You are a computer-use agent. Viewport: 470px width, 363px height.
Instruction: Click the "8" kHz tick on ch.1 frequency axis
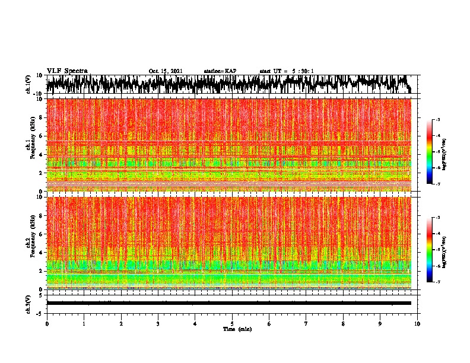(41, 117)
